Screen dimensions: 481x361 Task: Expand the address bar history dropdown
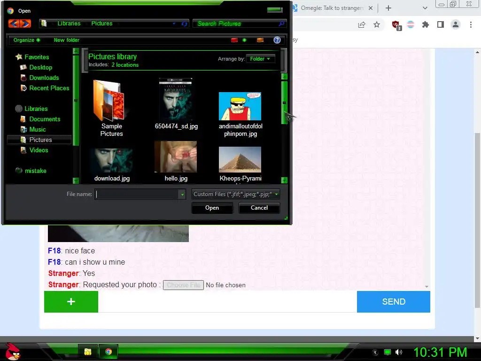(x=174, y=24)
